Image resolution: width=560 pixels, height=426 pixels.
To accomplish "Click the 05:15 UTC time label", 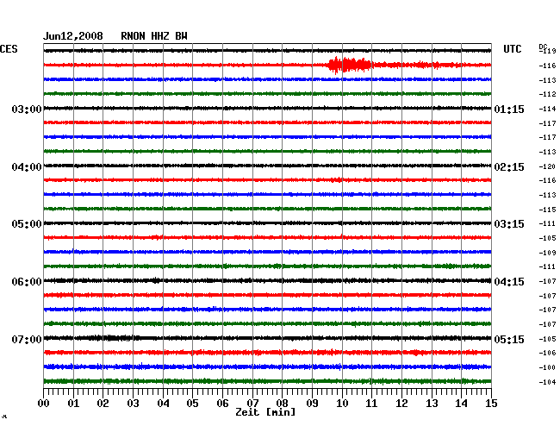I will click(509, 339).
